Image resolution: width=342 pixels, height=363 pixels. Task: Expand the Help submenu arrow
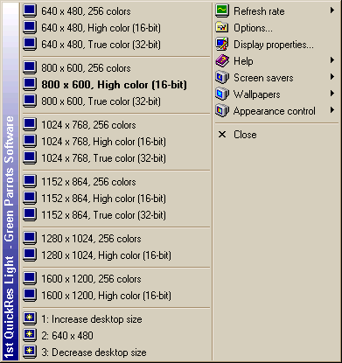[x=332, y=60]
